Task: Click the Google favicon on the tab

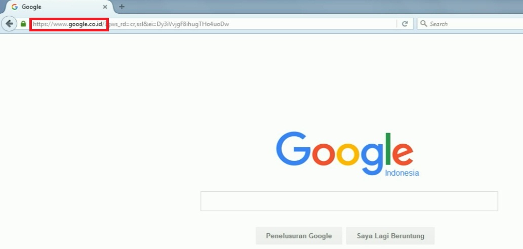Action: click(14, 7)
